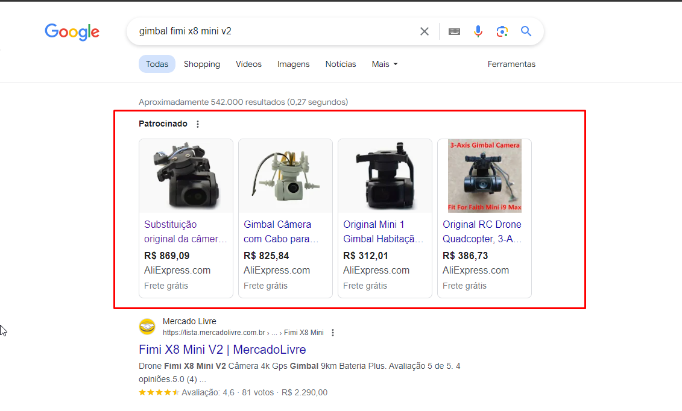The image size is (682, 411).
Task: Open the on-screen keyboard icon
Action: click(454, 31)
